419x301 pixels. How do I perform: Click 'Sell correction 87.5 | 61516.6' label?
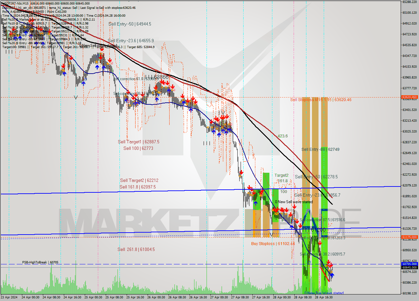click(x=322, y=220)
